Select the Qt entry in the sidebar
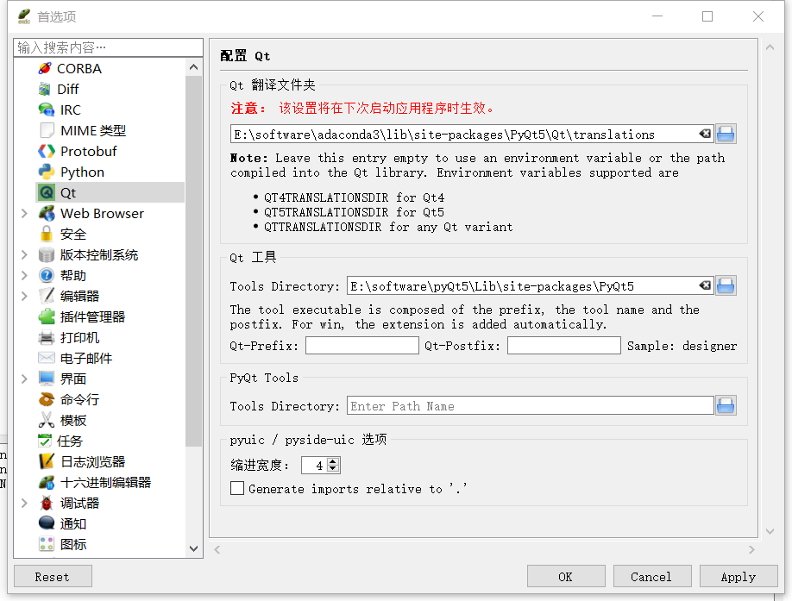This screenshot has height=601, width=792. [66, 192]
